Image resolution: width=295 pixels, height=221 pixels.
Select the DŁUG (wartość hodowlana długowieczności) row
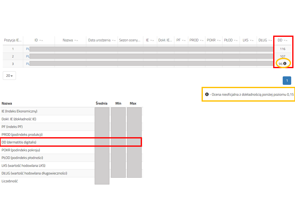(72, 173)
